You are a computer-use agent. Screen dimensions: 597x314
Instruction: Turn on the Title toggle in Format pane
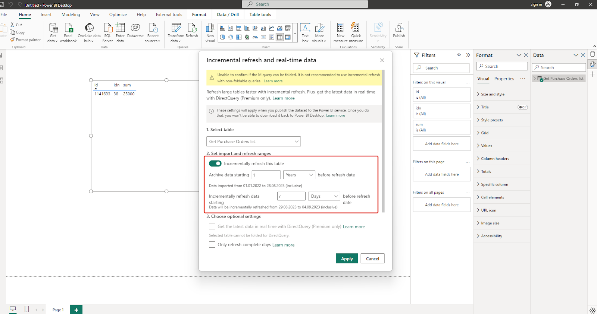(x=523, y=107)
